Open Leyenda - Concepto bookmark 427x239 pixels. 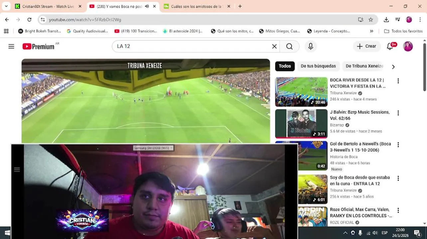click(x=329, y=31)
